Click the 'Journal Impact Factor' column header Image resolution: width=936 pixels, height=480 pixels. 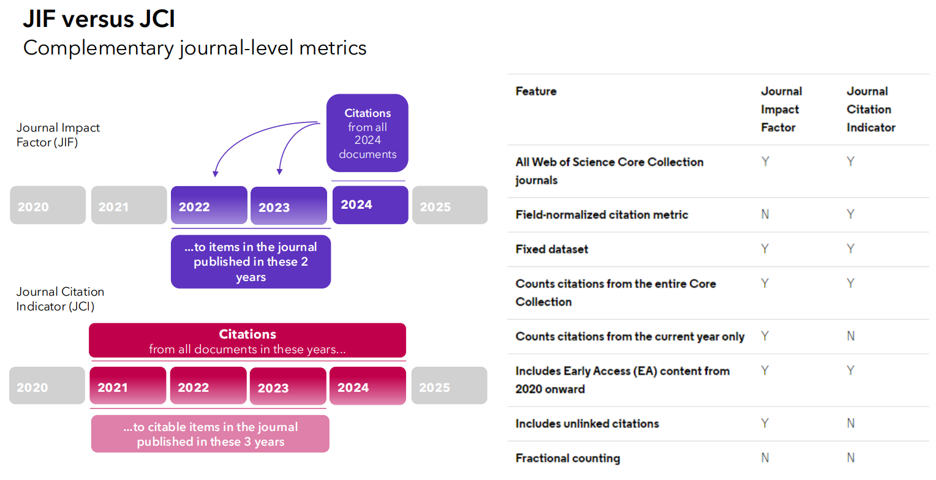pyautogui.click(x=781, y=109)
